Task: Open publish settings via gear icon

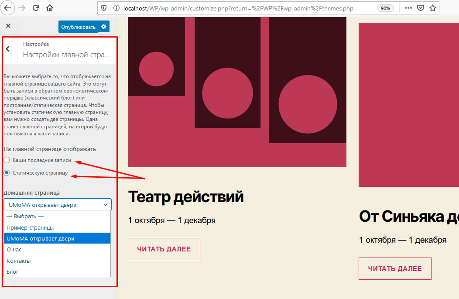Action: pyautogui.click(x=104, y=26)
